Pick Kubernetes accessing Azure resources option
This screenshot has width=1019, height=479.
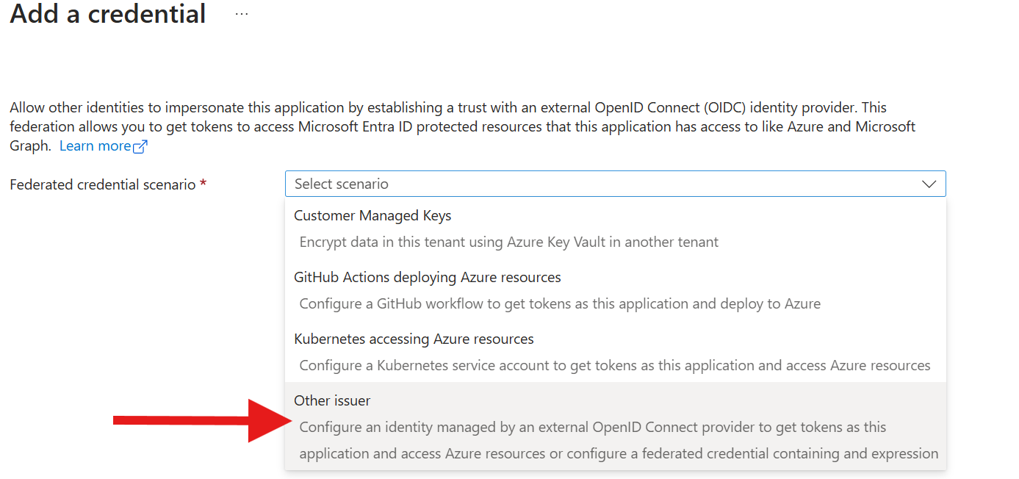coord(414,339)
